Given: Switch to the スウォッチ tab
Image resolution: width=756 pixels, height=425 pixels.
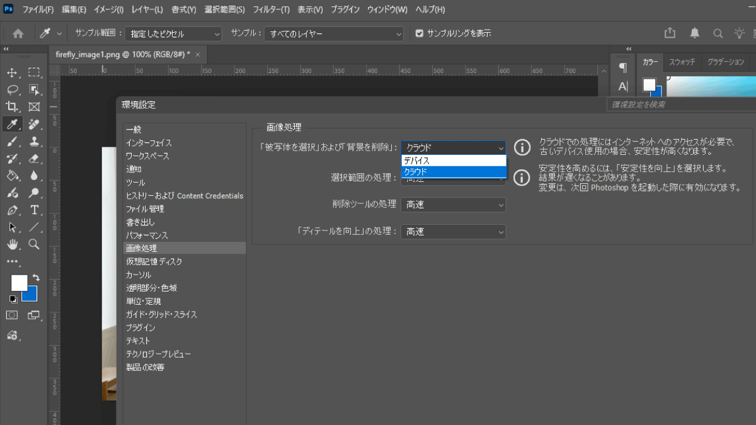Looking at the screenshot, I should [682, 62].
